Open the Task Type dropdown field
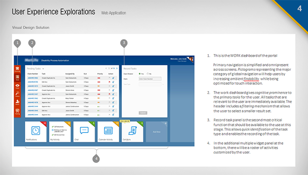Screen dimensions: 308x175 coord(150,84)
